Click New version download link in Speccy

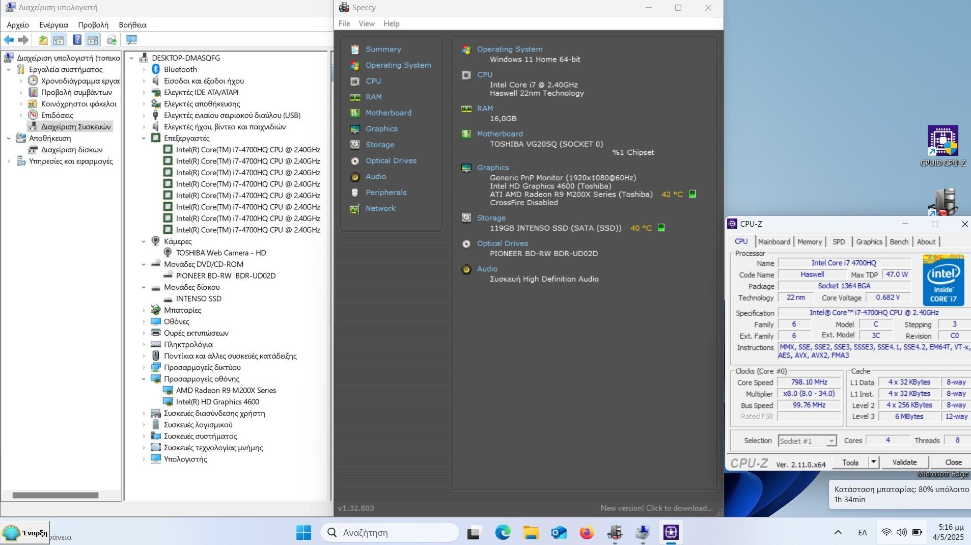coord(656,508)
